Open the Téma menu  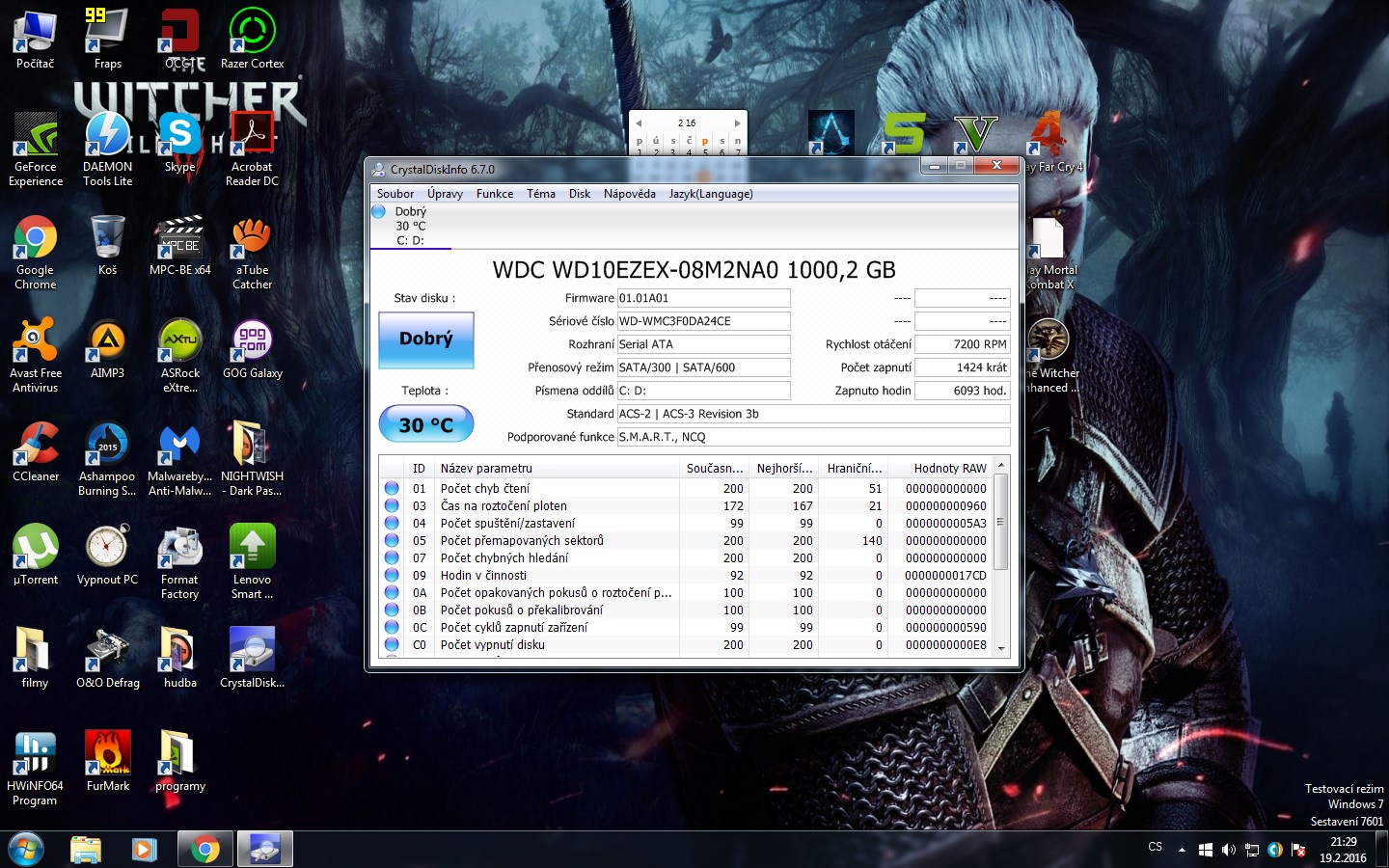tap(541, 194)
